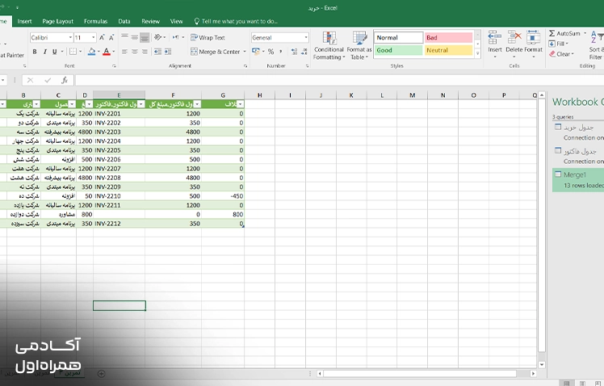Align text left
Screen dimensions: 604x386
click(x=124, y=52)
